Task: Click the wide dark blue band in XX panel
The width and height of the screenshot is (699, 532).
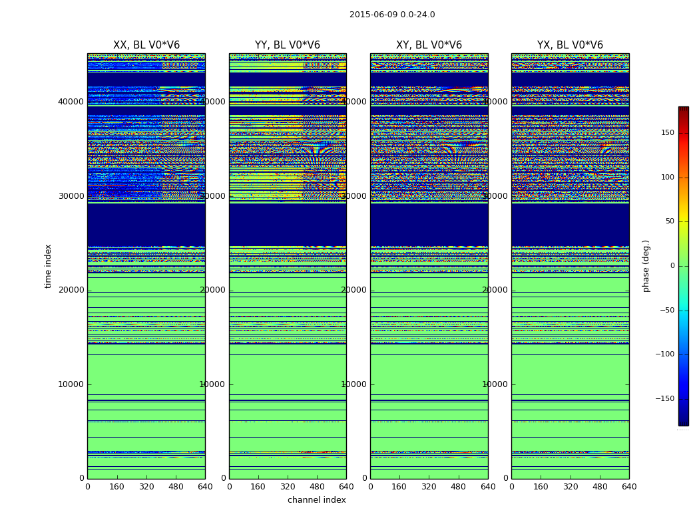Action: (x=146, y=225)
